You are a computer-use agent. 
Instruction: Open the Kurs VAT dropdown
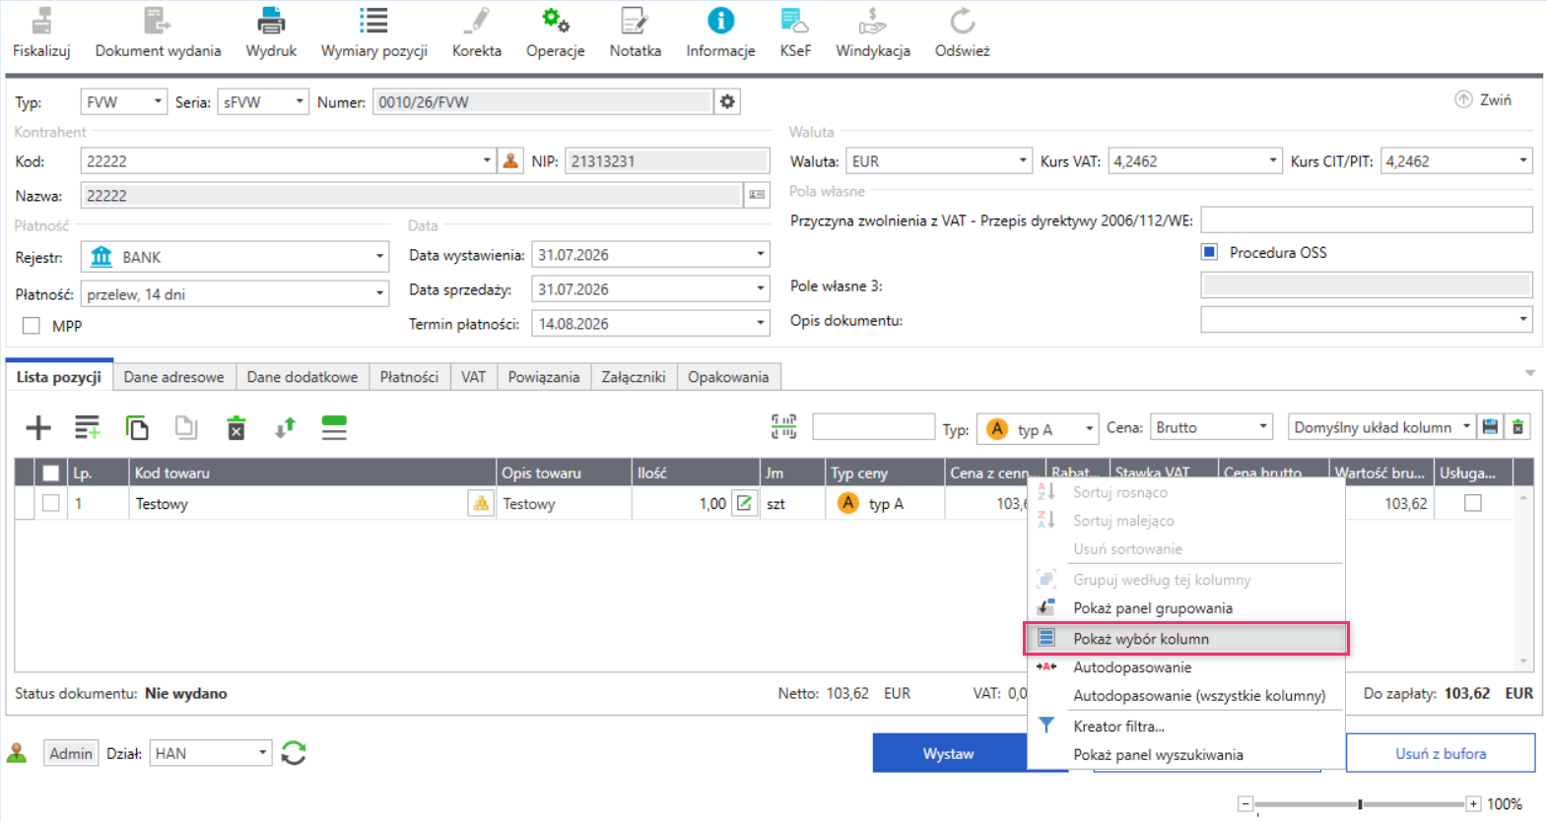1272,160
